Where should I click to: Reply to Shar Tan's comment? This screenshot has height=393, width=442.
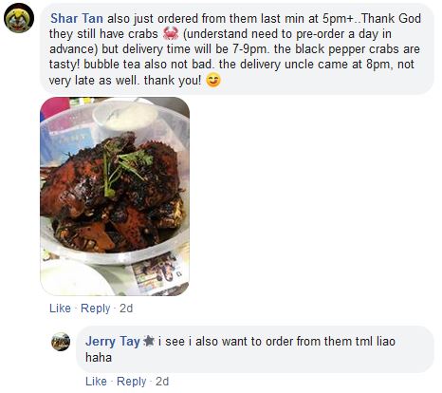click(96, 309)
